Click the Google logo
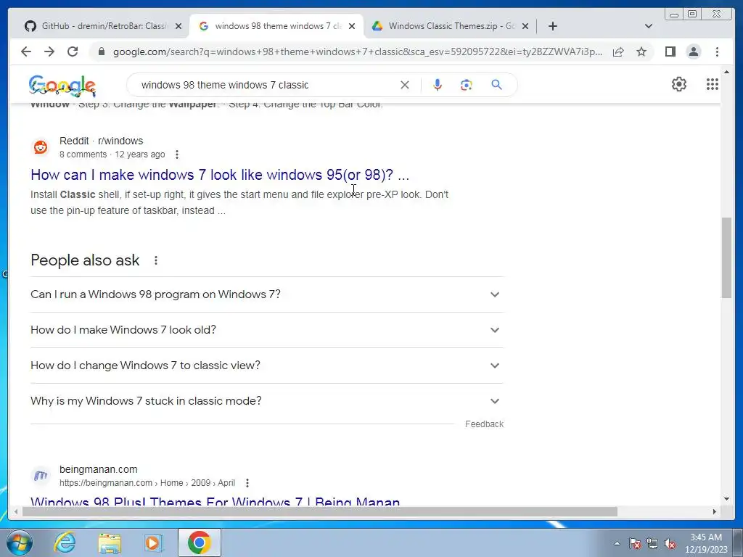 [x=62, y=86]
